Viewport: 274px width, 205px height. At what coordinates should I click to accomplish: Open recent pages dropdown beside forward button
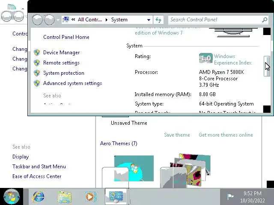point(58,20)
